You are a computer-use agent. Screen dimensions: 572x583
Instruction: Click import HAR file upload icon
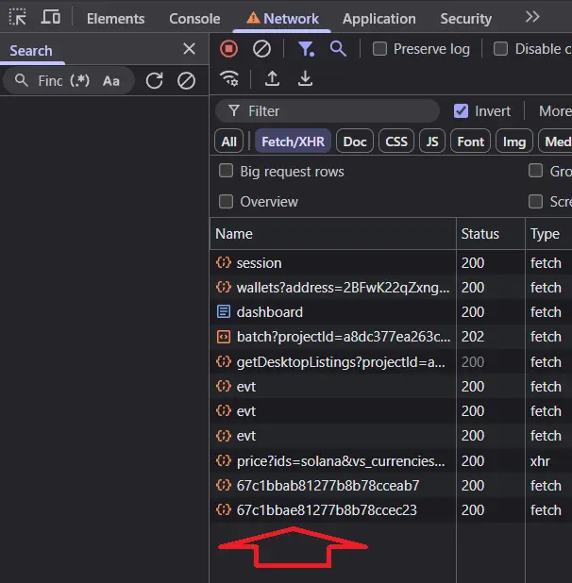272,78
